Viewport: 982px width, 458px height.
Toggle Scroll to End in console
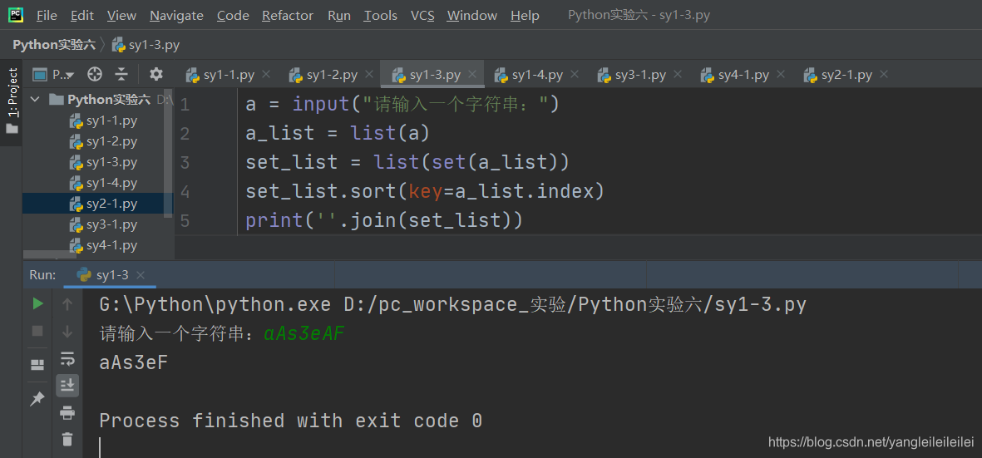(x=67, y=386)
